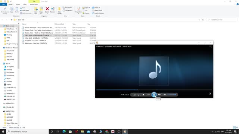Click Select all in the ribbon

tap(96, 7)
